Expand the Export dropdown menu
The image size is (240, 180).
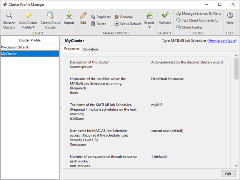click(149, 23)
